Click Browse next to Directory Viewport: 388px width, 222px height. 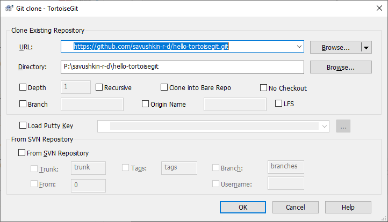point(341,67)
